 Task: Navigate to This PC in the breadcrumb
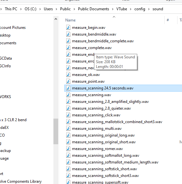11,9
